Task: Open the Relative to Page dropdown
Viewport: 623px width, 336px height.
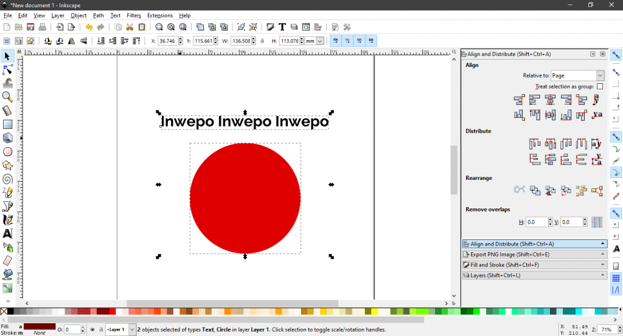Action: point(577,75)
